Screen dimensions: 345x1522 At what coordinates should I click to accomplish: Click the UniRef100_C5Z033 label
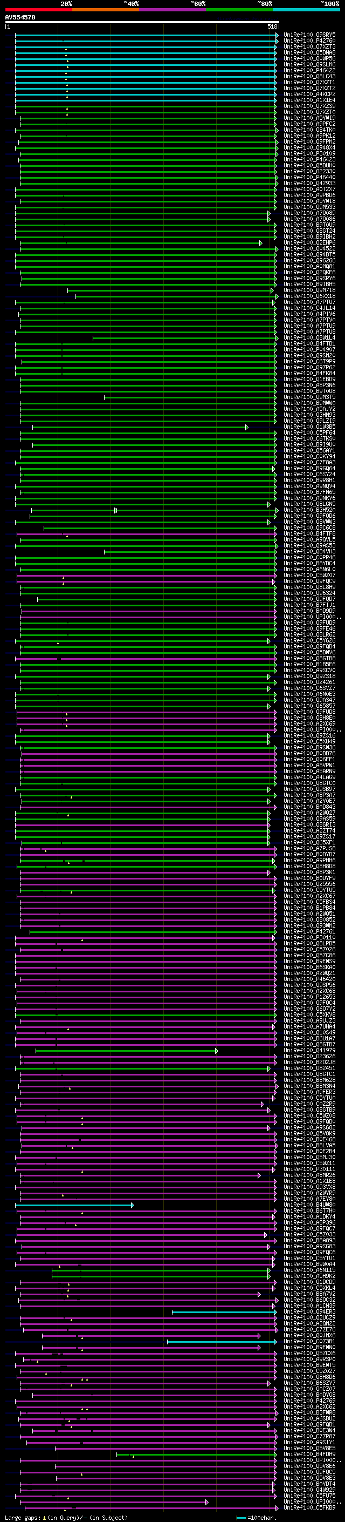[309, 1234]
